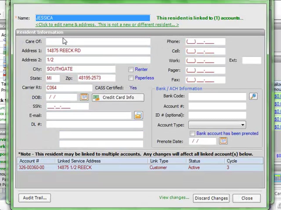Click the Work number field

(x=205, y=61)
